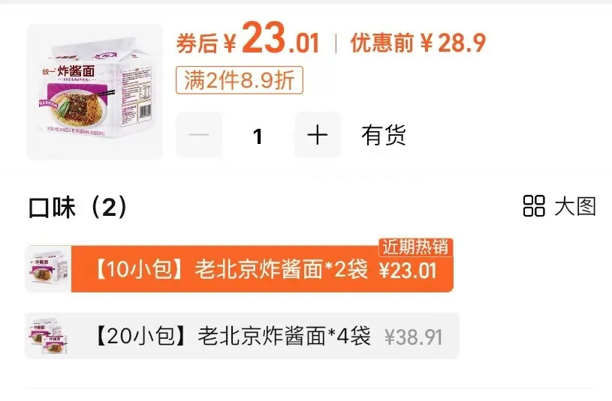This screenshot has width=612, height=401.
Task: Tap the 近期热销 hot-sale tag
Action: click(415, 247)
